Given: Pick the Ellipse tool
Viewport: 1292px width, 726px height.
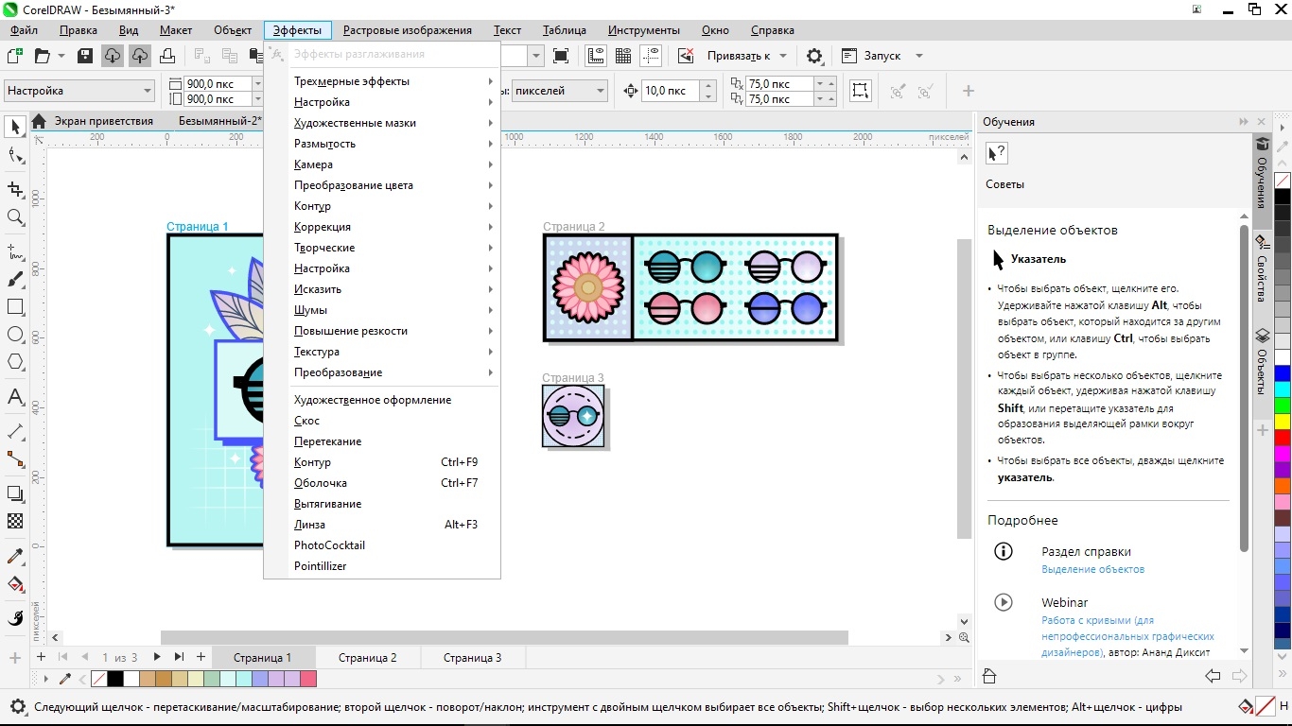Looking at the screenshot, I should [x=15, y=335].
